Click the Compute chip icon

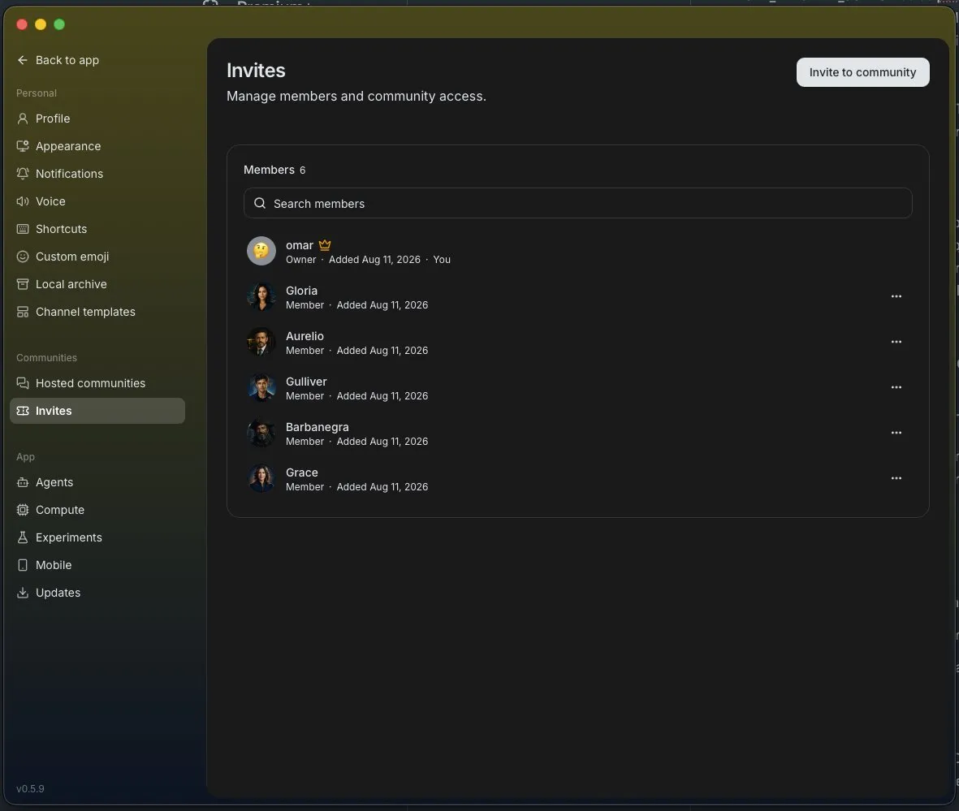pos(23,510)
